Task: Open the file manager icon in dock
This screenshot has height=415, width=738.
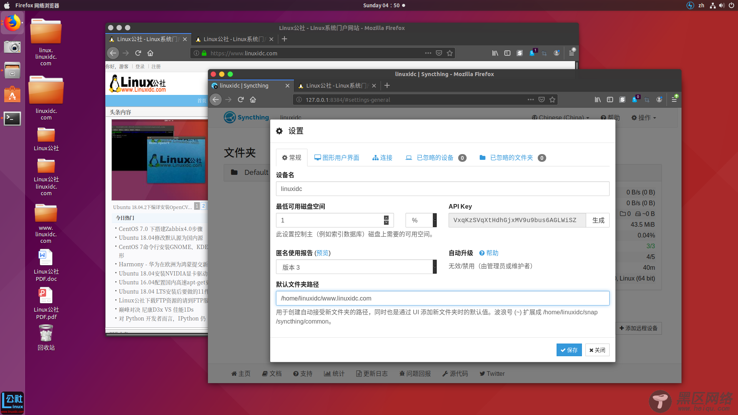Action: click(x=12, y=71)
